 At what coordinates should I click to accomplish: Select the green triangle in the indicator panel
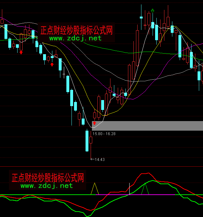pyautogui.click(x=146, y=189)
